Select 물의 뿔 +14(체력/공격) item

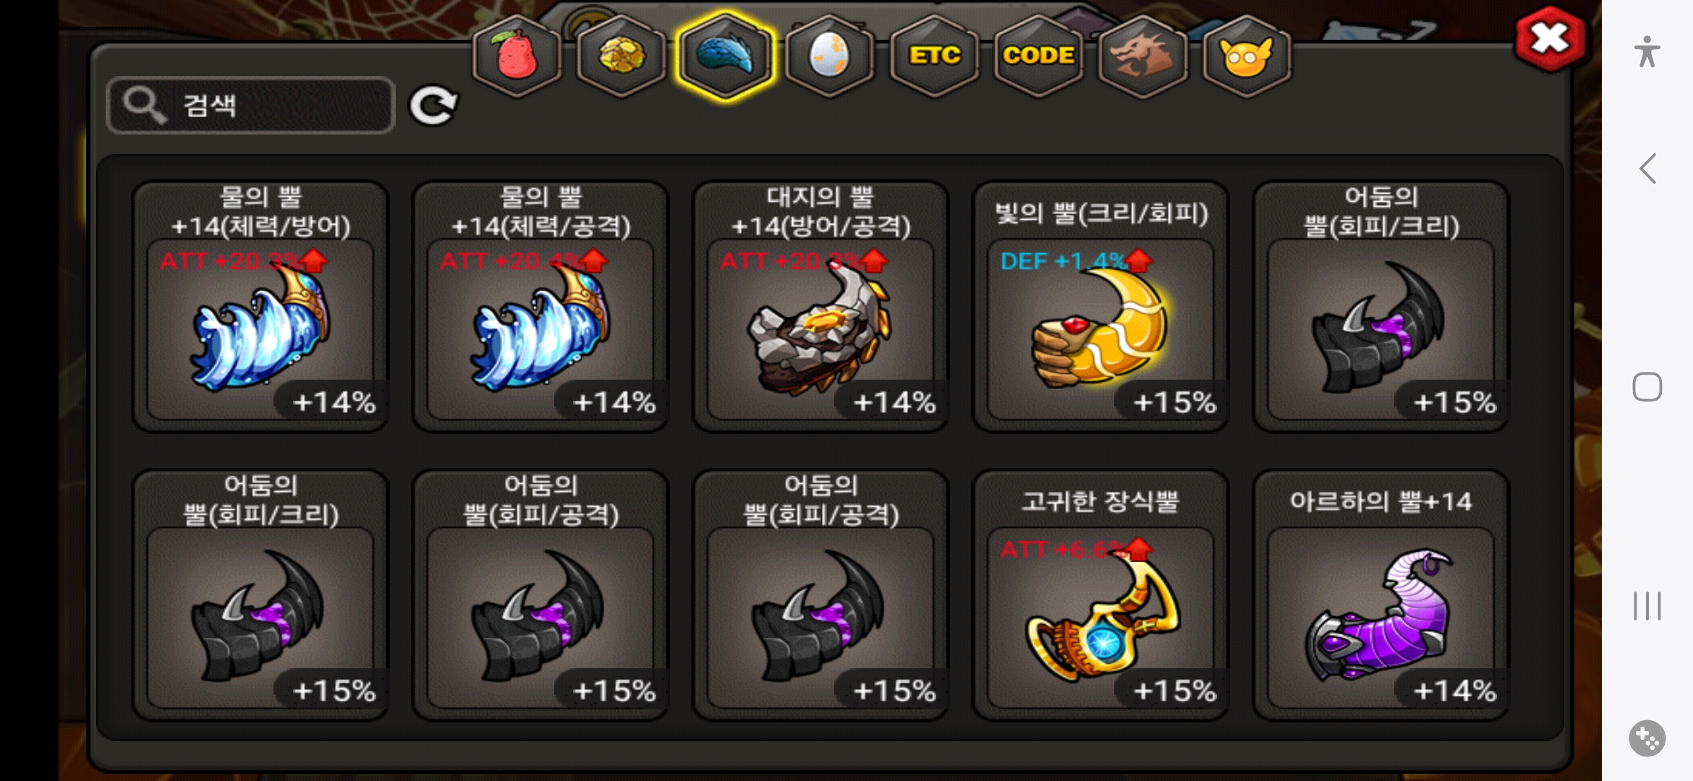click(540, 307)
